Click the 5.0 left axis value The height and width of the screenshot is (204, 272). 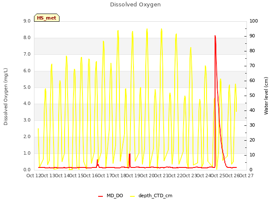coord(27,87)
